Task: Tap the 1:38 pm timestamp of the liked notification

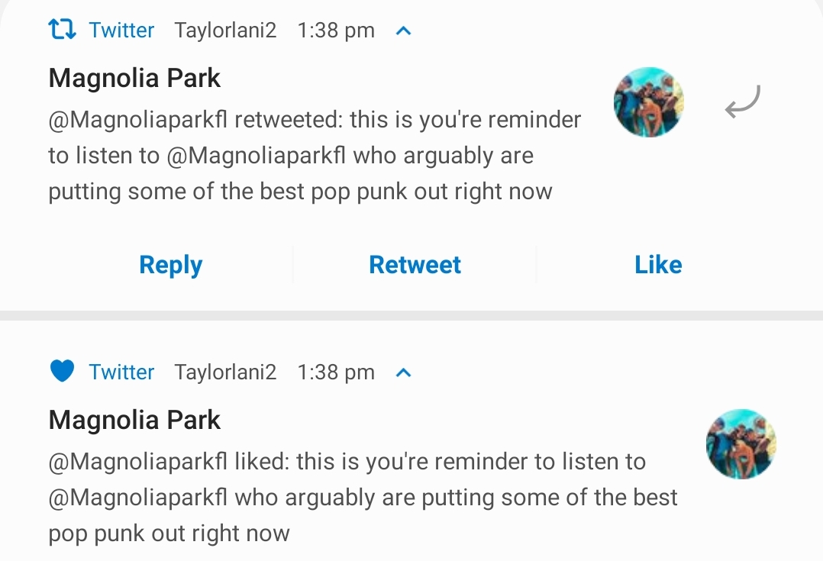Action: tap(336, 372)
